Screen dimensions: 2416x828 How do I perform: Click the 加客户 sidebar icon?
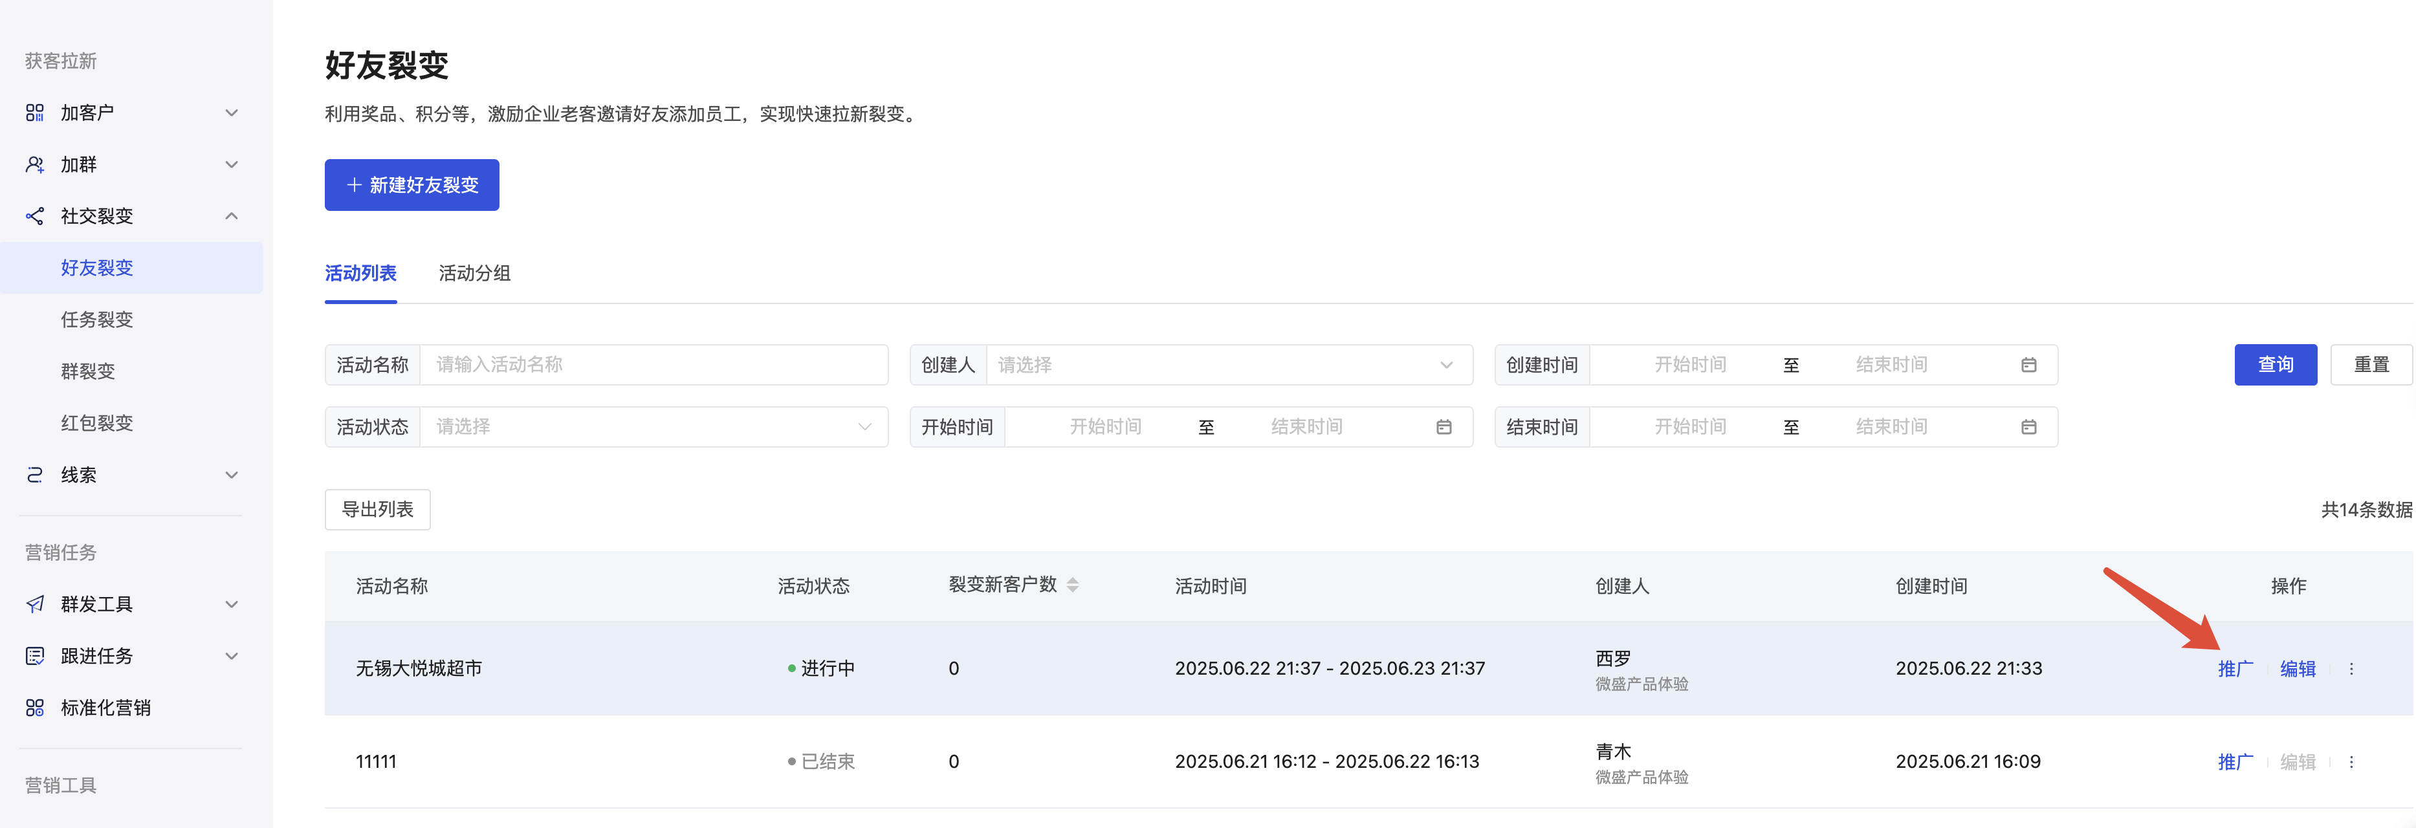pos(35,113)
